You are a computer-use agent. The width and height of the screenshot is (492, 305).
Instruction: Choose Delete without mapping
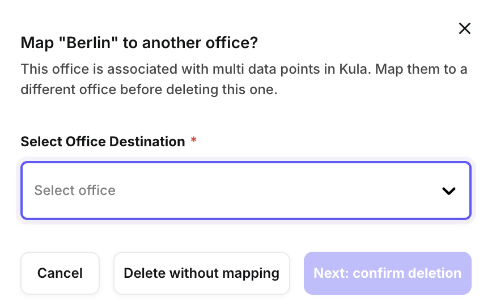coord(201,273)
